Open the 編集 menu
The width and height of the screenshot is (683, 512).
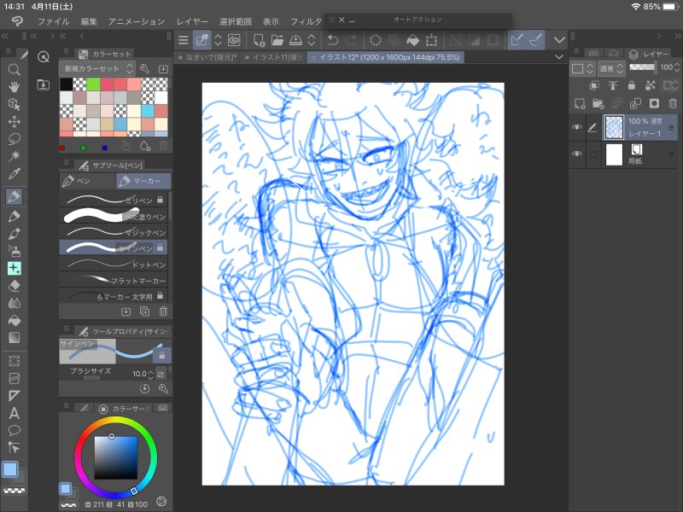[89, 21]
